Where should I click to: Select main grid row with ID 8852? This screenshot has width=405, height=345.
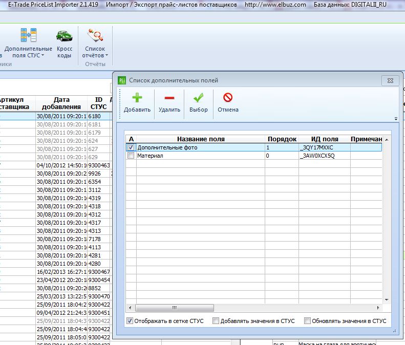[56, 288]
